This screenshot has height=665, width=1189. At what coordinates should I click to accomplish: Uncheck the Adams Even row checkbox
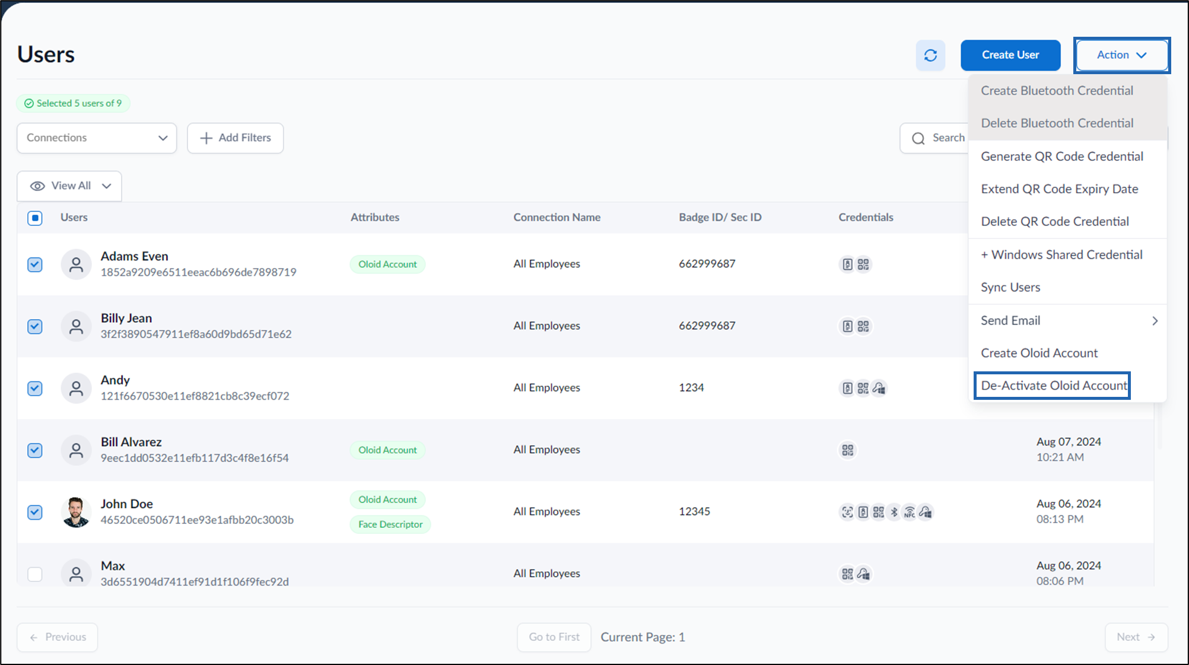tap(35, 265)
